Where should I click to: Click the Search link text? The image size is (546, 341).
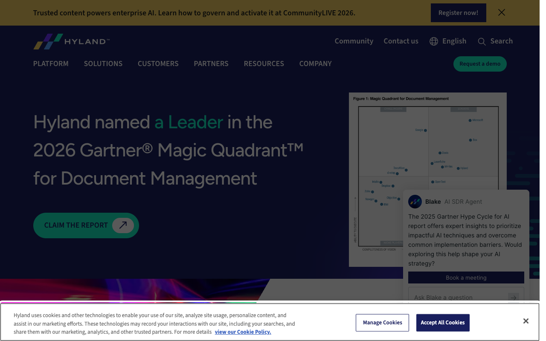[502, 41]
